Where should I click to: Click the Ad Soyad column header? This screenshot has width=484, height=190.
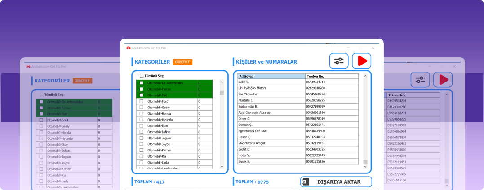[271, 76]
